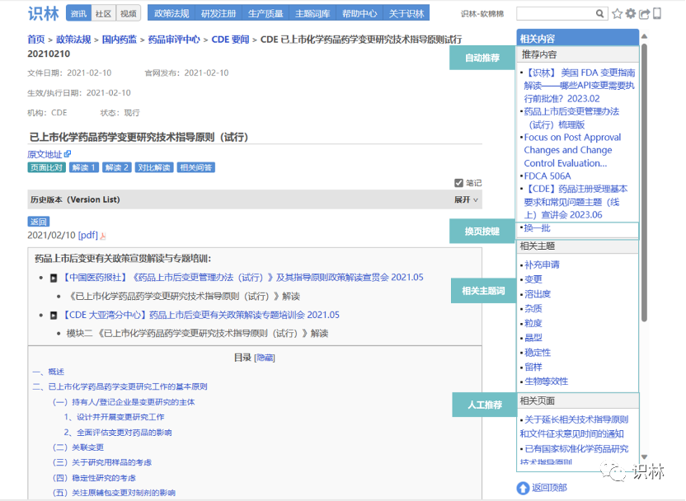686x501 pixels.
Task: Open CDE 大亚湾分中心 专题培训会 link
Action: [200, 316]
